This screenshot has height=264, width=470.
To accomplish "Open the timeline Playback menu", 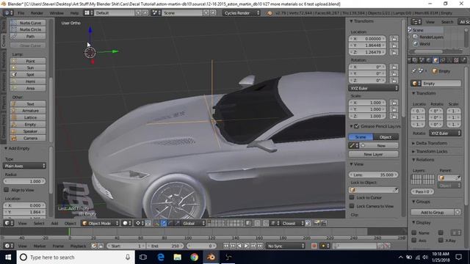I will [79, 246].
